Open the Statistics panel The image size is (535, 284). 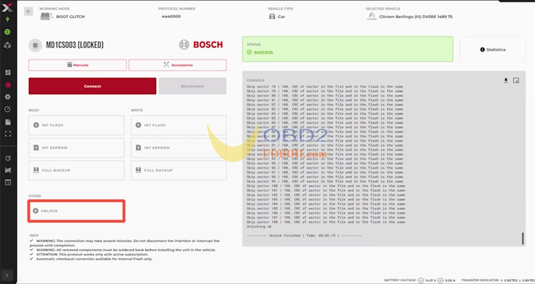493,49
